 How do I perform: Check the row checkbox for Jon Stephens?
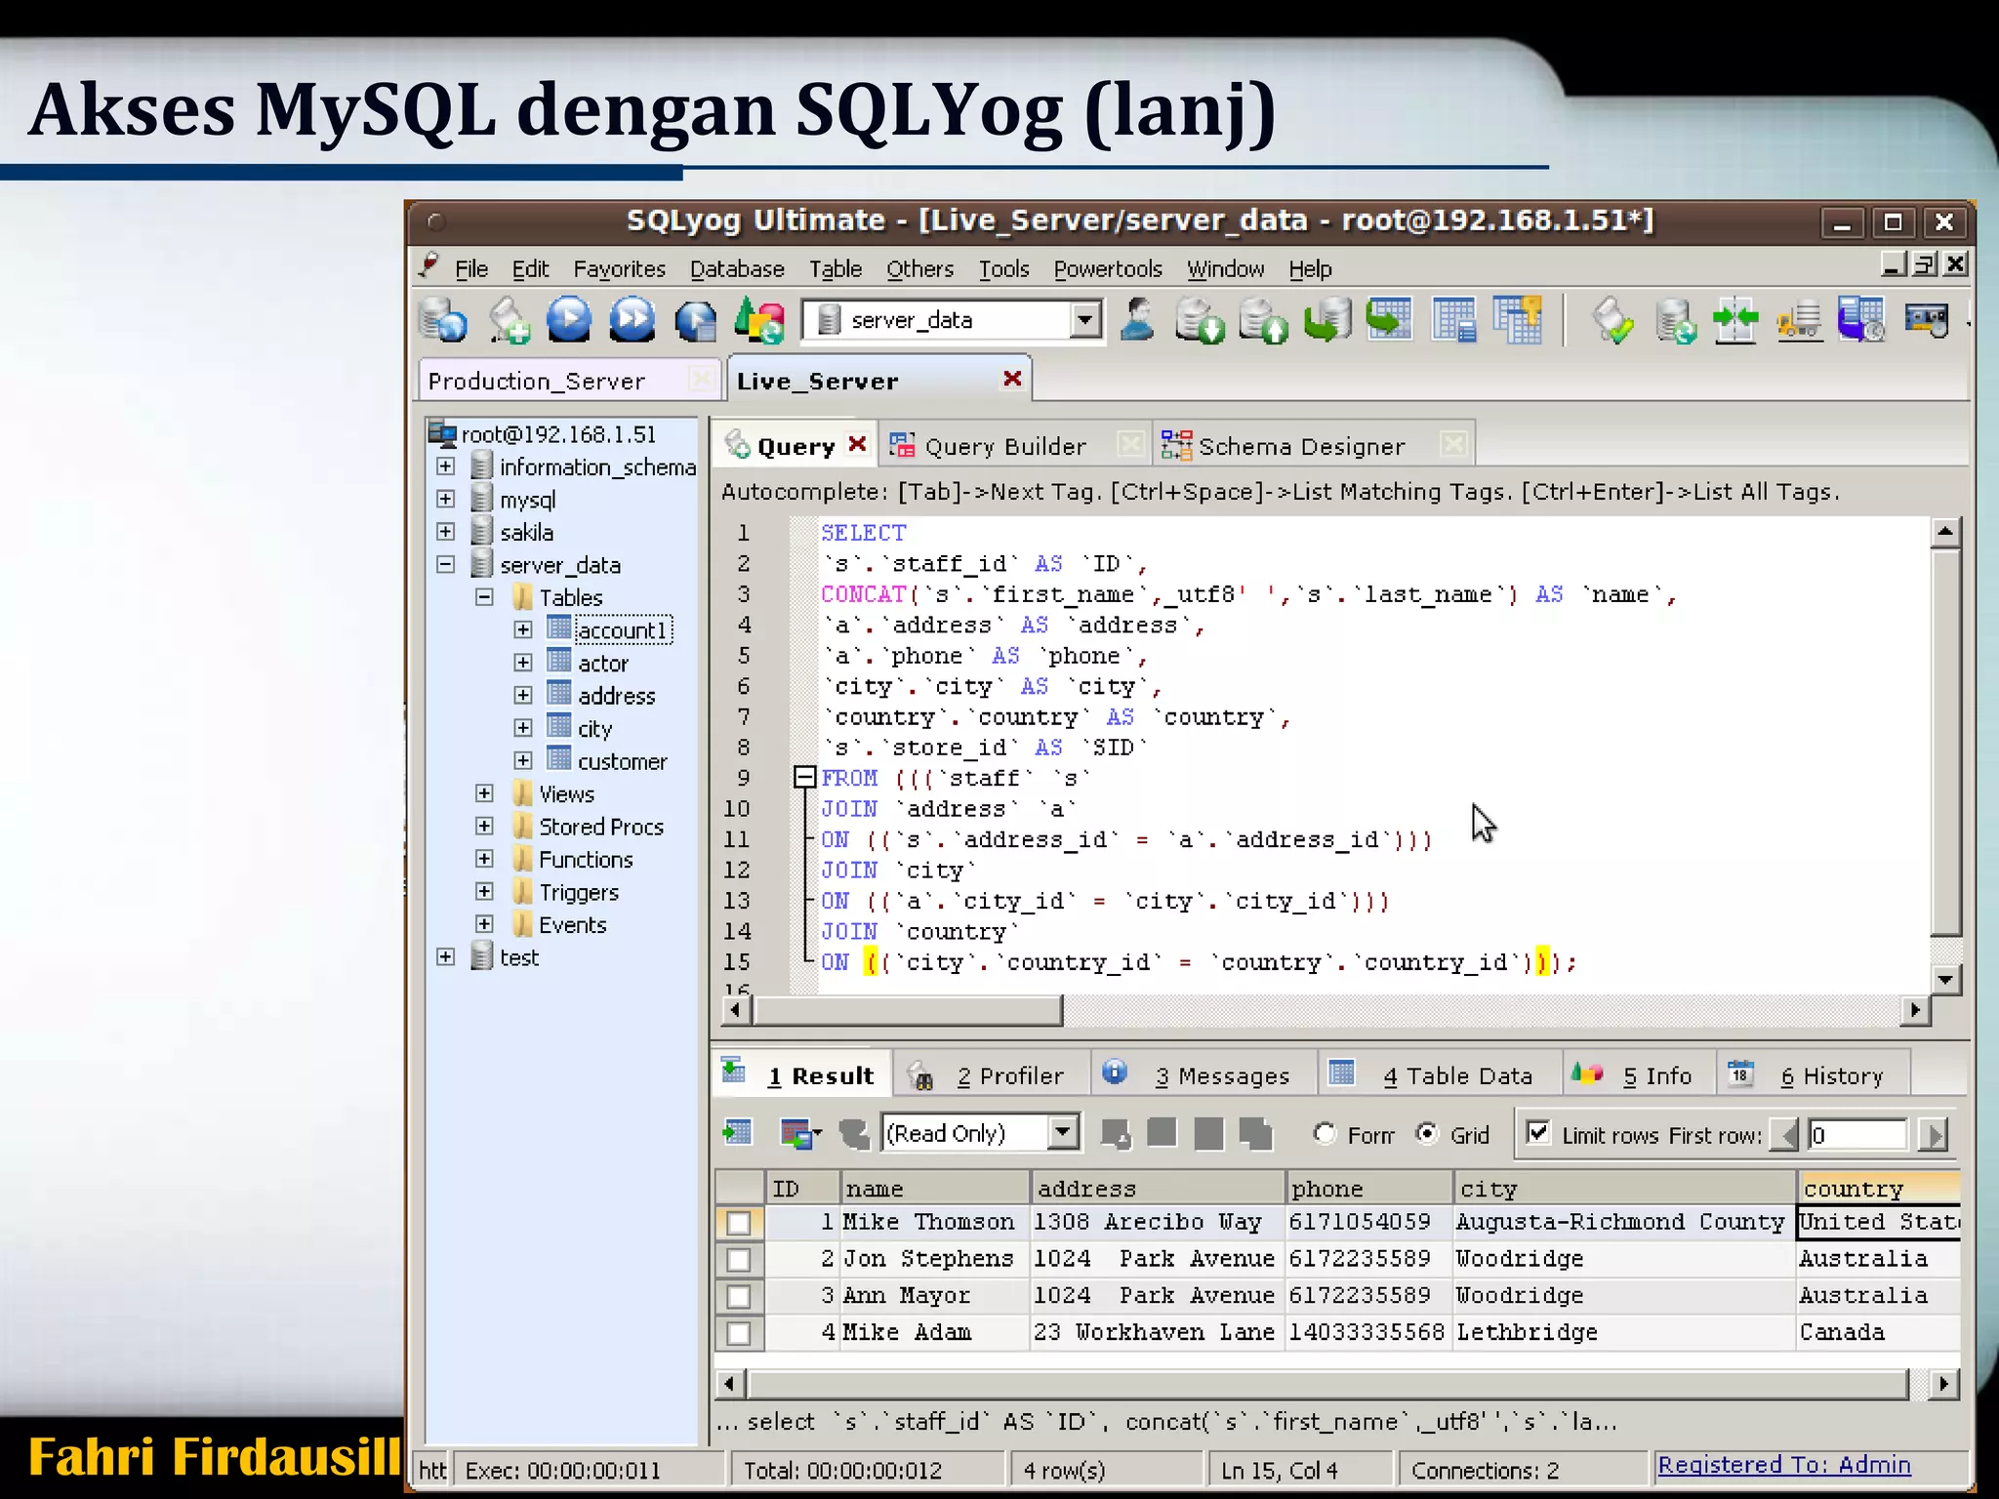point(739,1259)
